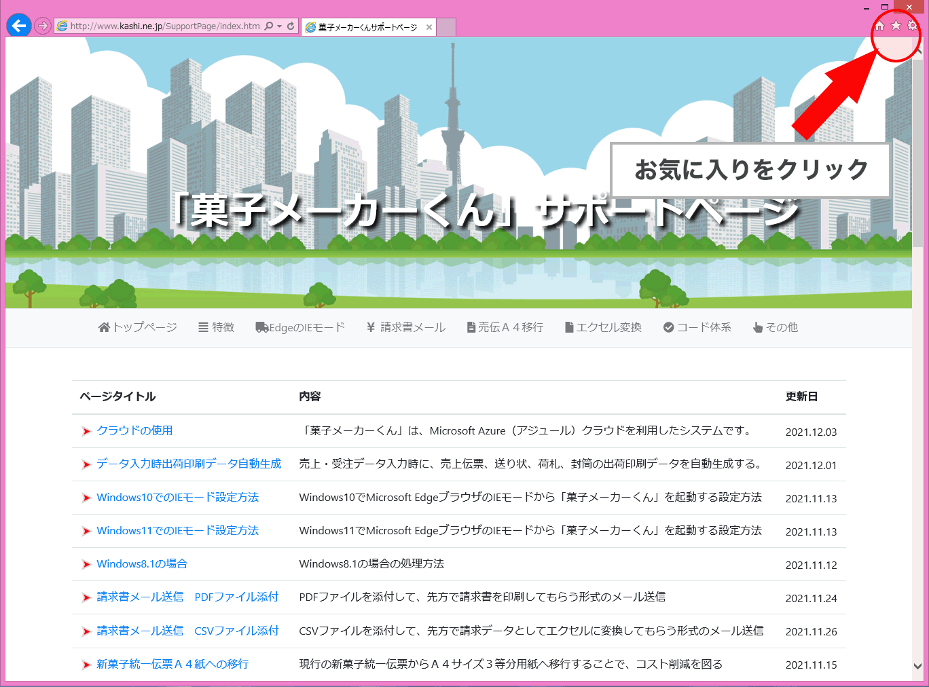The height and width of the screenshot is (687, 929).
Task: Open EdgeのIEモード navigation item
Action: coord(300,327)
